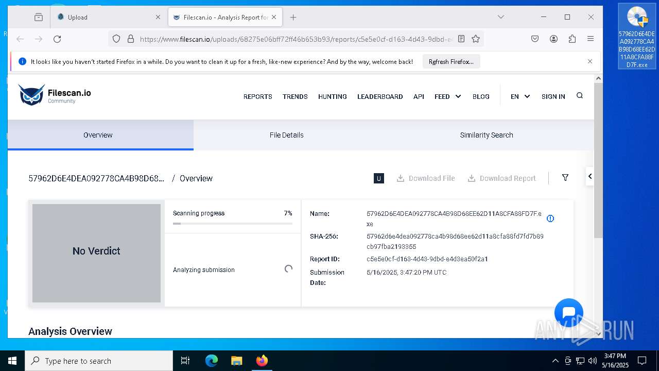Select the SHA-256 hash value text
The height and width of the screenshot is (371, 659).
coord(455,242)
